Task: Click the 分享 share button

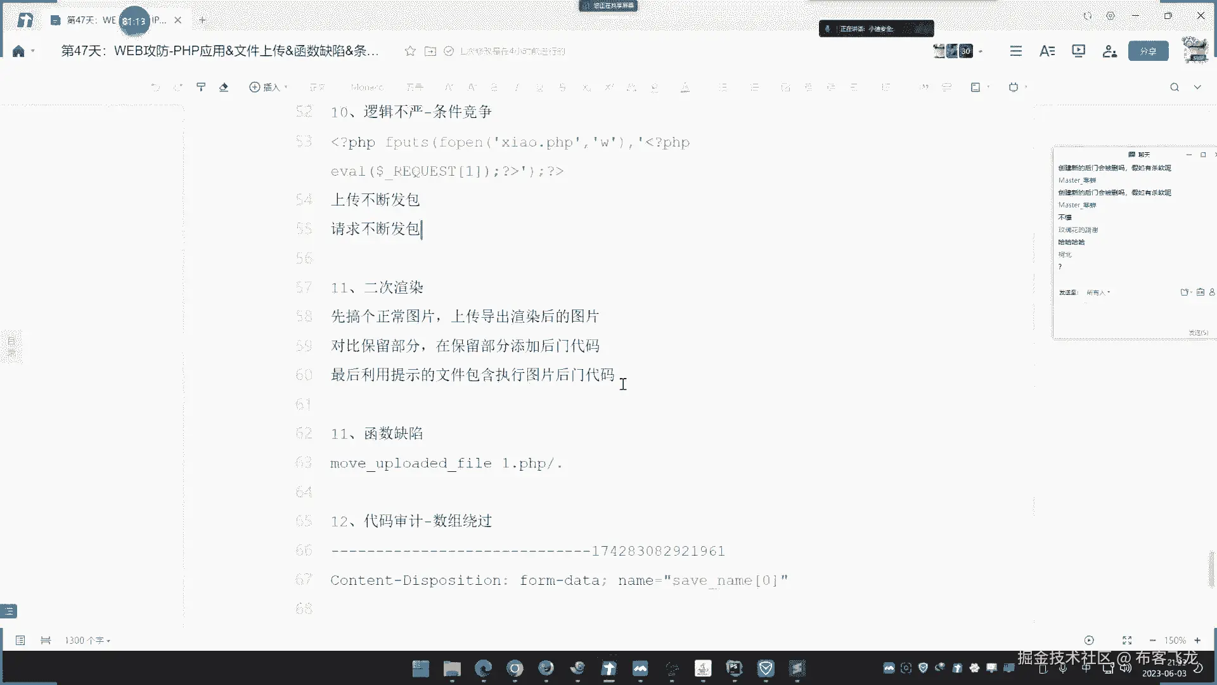Action: [x=1148, y=51]
